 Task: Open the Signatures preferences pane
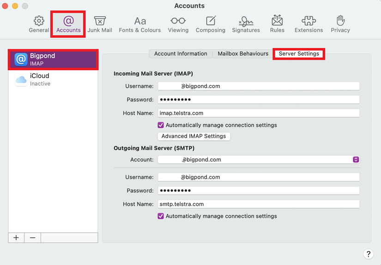(246, 24)
